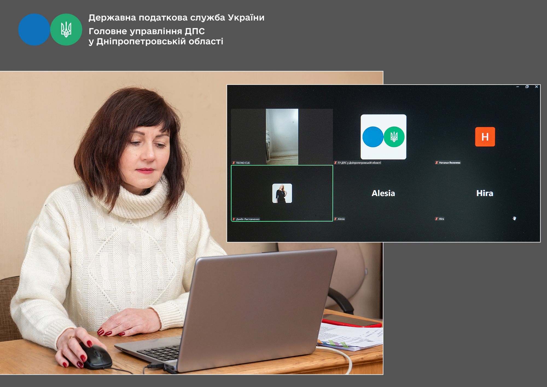Click Державна податкова служба України heading
This screenshot has height=387, width=547.
[176, 18]
